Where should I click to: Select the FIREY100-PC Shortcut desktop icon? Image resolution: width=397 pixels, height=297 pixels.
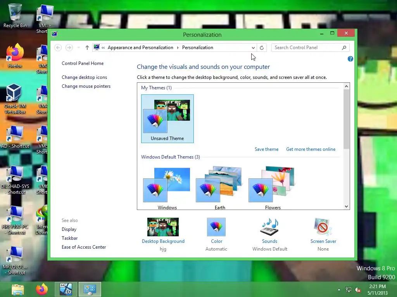point(15,220)
